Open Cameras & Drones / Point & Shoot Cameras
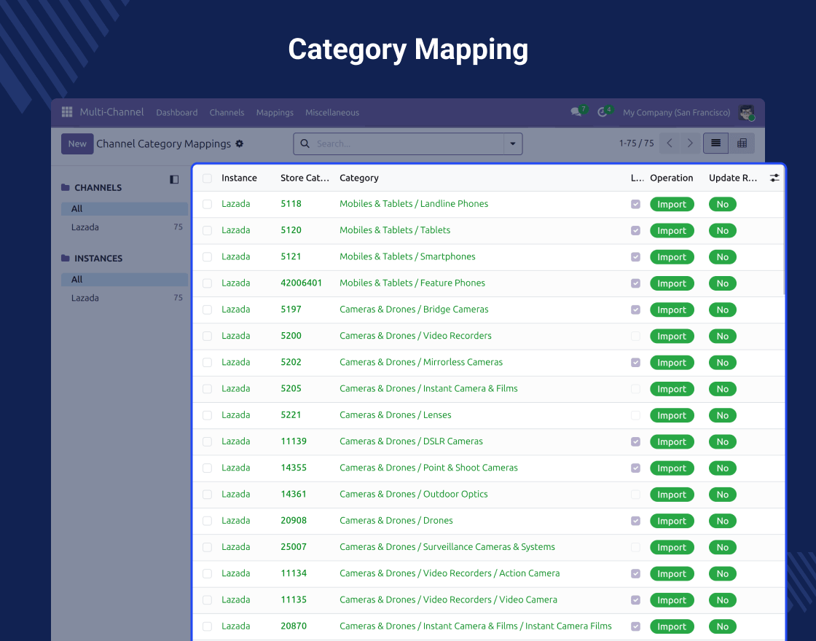Viewport: 816px width, 641px height. pos(428,468)
